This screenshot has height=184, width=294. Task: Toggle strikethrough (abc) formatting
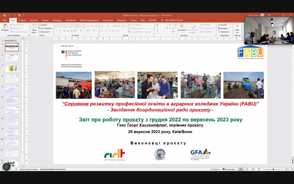(x=72, y=31)
